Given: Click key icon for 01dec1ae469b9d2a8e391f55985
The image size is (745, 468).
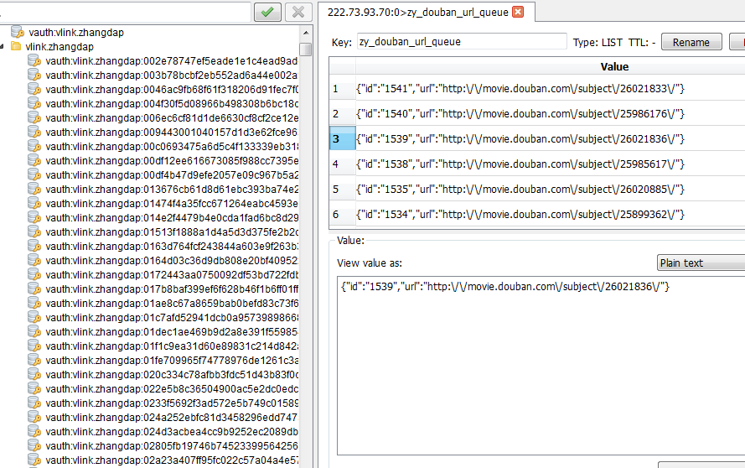Looking at the screenshot, I should point(34,331).
